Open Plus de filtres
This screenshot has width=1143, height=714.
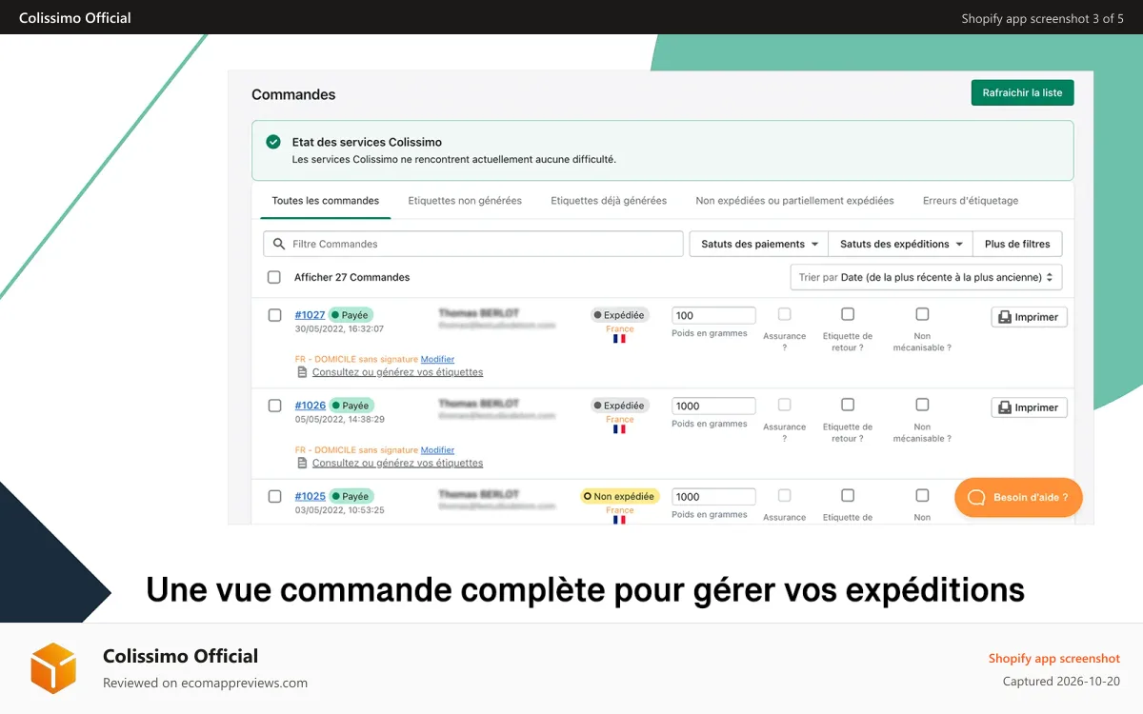1017,244
